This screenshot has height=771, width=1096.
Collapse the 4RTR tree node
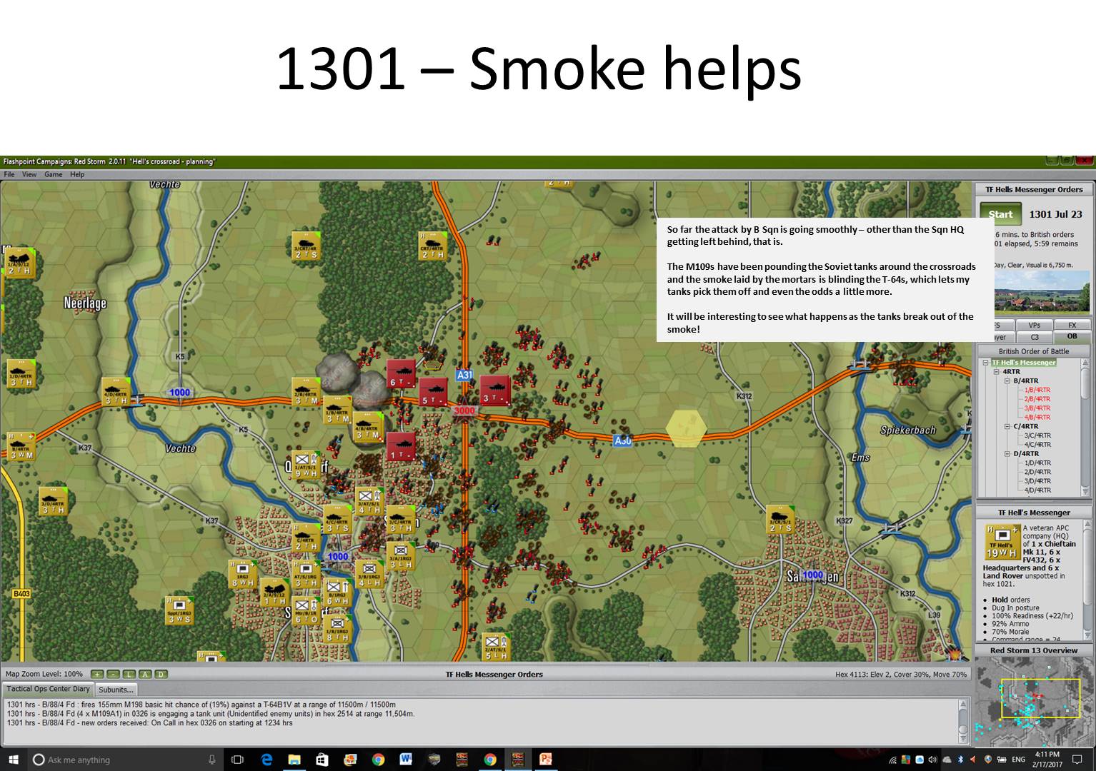(x=997, y=372)
